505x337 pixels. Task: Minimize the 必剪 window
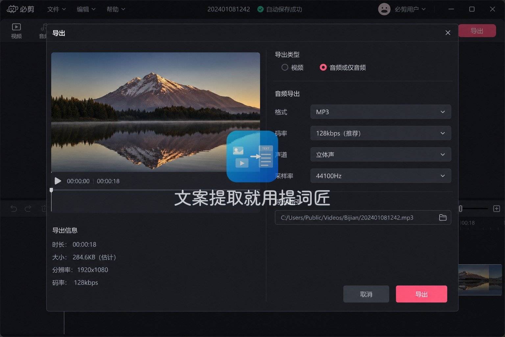[451, 9]
